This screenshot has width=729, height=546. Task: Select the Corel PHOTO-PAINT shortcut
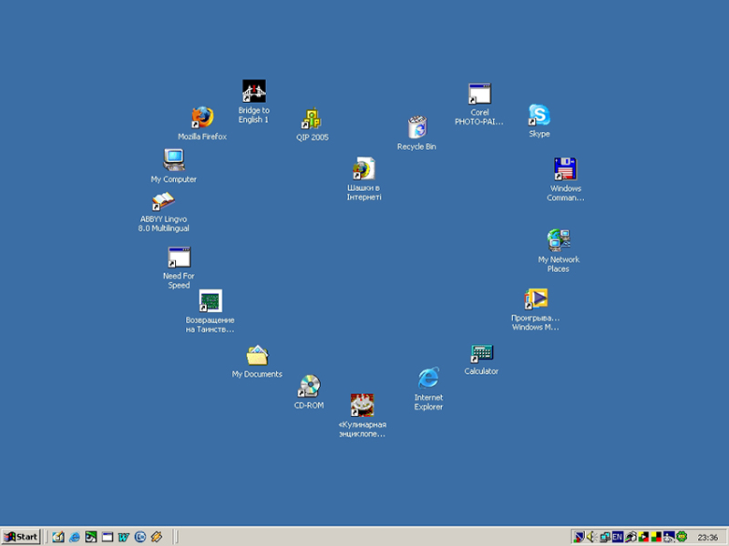[479, 105]
